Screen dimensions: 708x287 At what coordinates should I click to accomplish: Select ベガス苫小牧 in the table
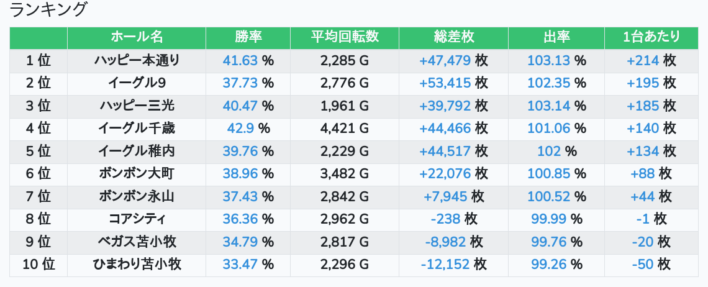pos(137,242)
